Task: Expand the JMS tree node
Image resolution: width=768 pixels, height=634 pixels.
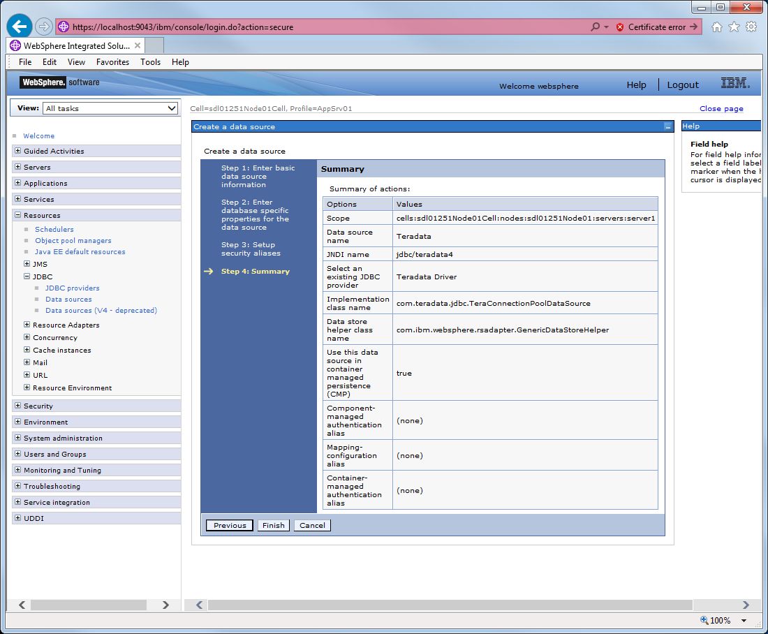Action: [29, 264]
